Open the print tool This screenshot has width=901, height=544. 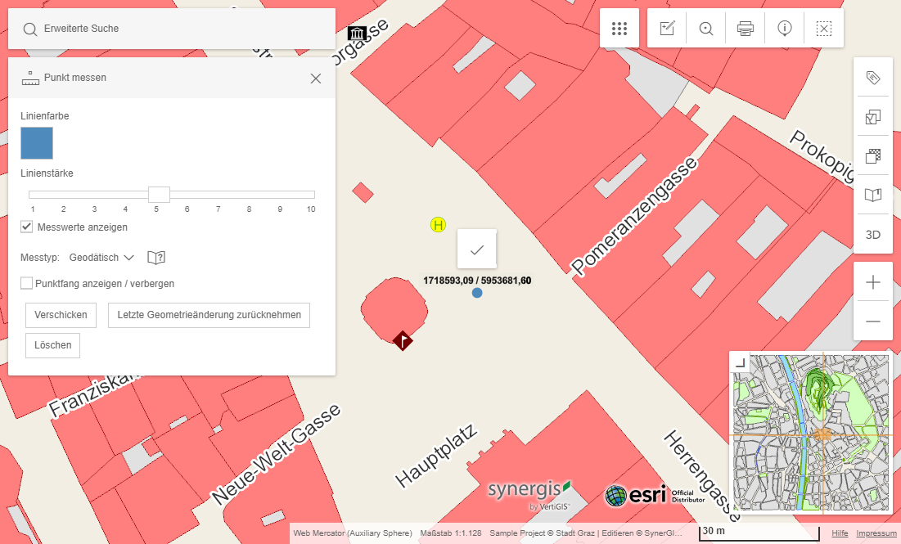[x=745, y=27]
